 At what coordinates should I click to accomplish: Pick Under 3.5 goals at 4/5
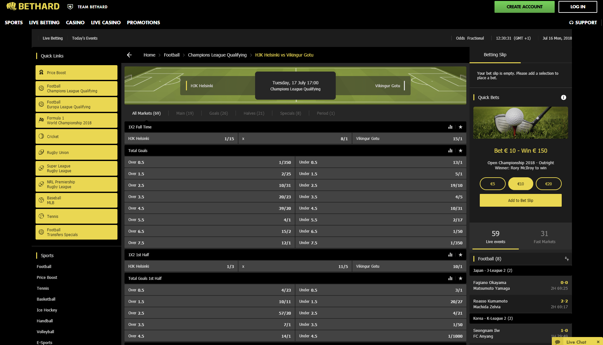click(x=381, y=197)
